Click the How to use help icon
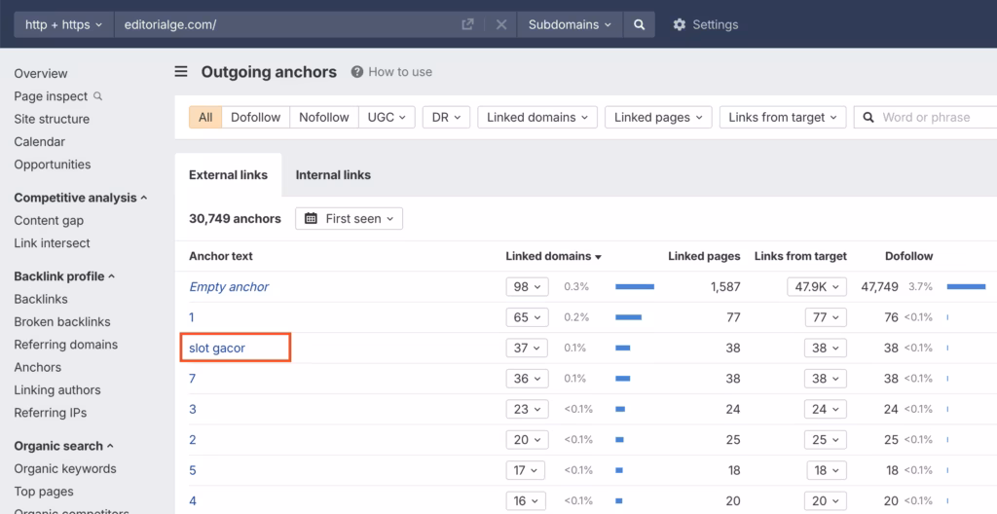The width and height of the screenshot is (997, 514). tap(357, 72)
